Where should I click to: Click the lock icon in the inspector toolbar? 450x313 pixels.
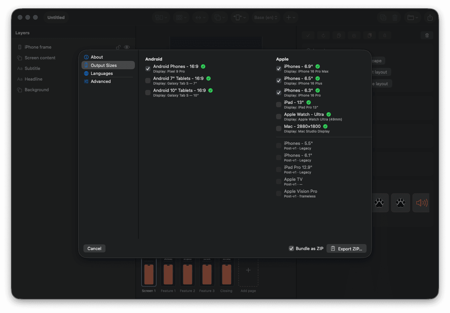tap(385, 35)
